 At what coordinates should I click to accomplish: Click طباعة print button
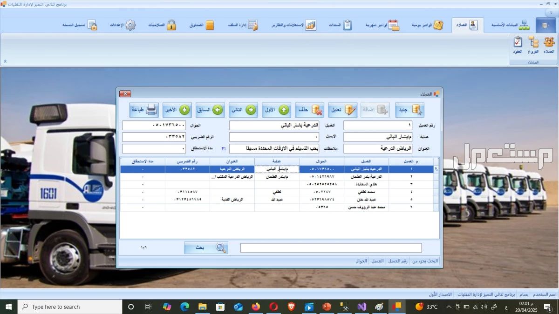pos(144,110)
